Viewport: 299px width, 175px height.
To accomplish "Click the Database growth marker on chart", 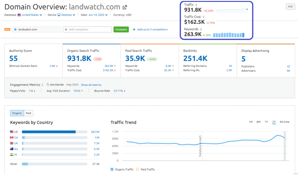I will 200,146.
